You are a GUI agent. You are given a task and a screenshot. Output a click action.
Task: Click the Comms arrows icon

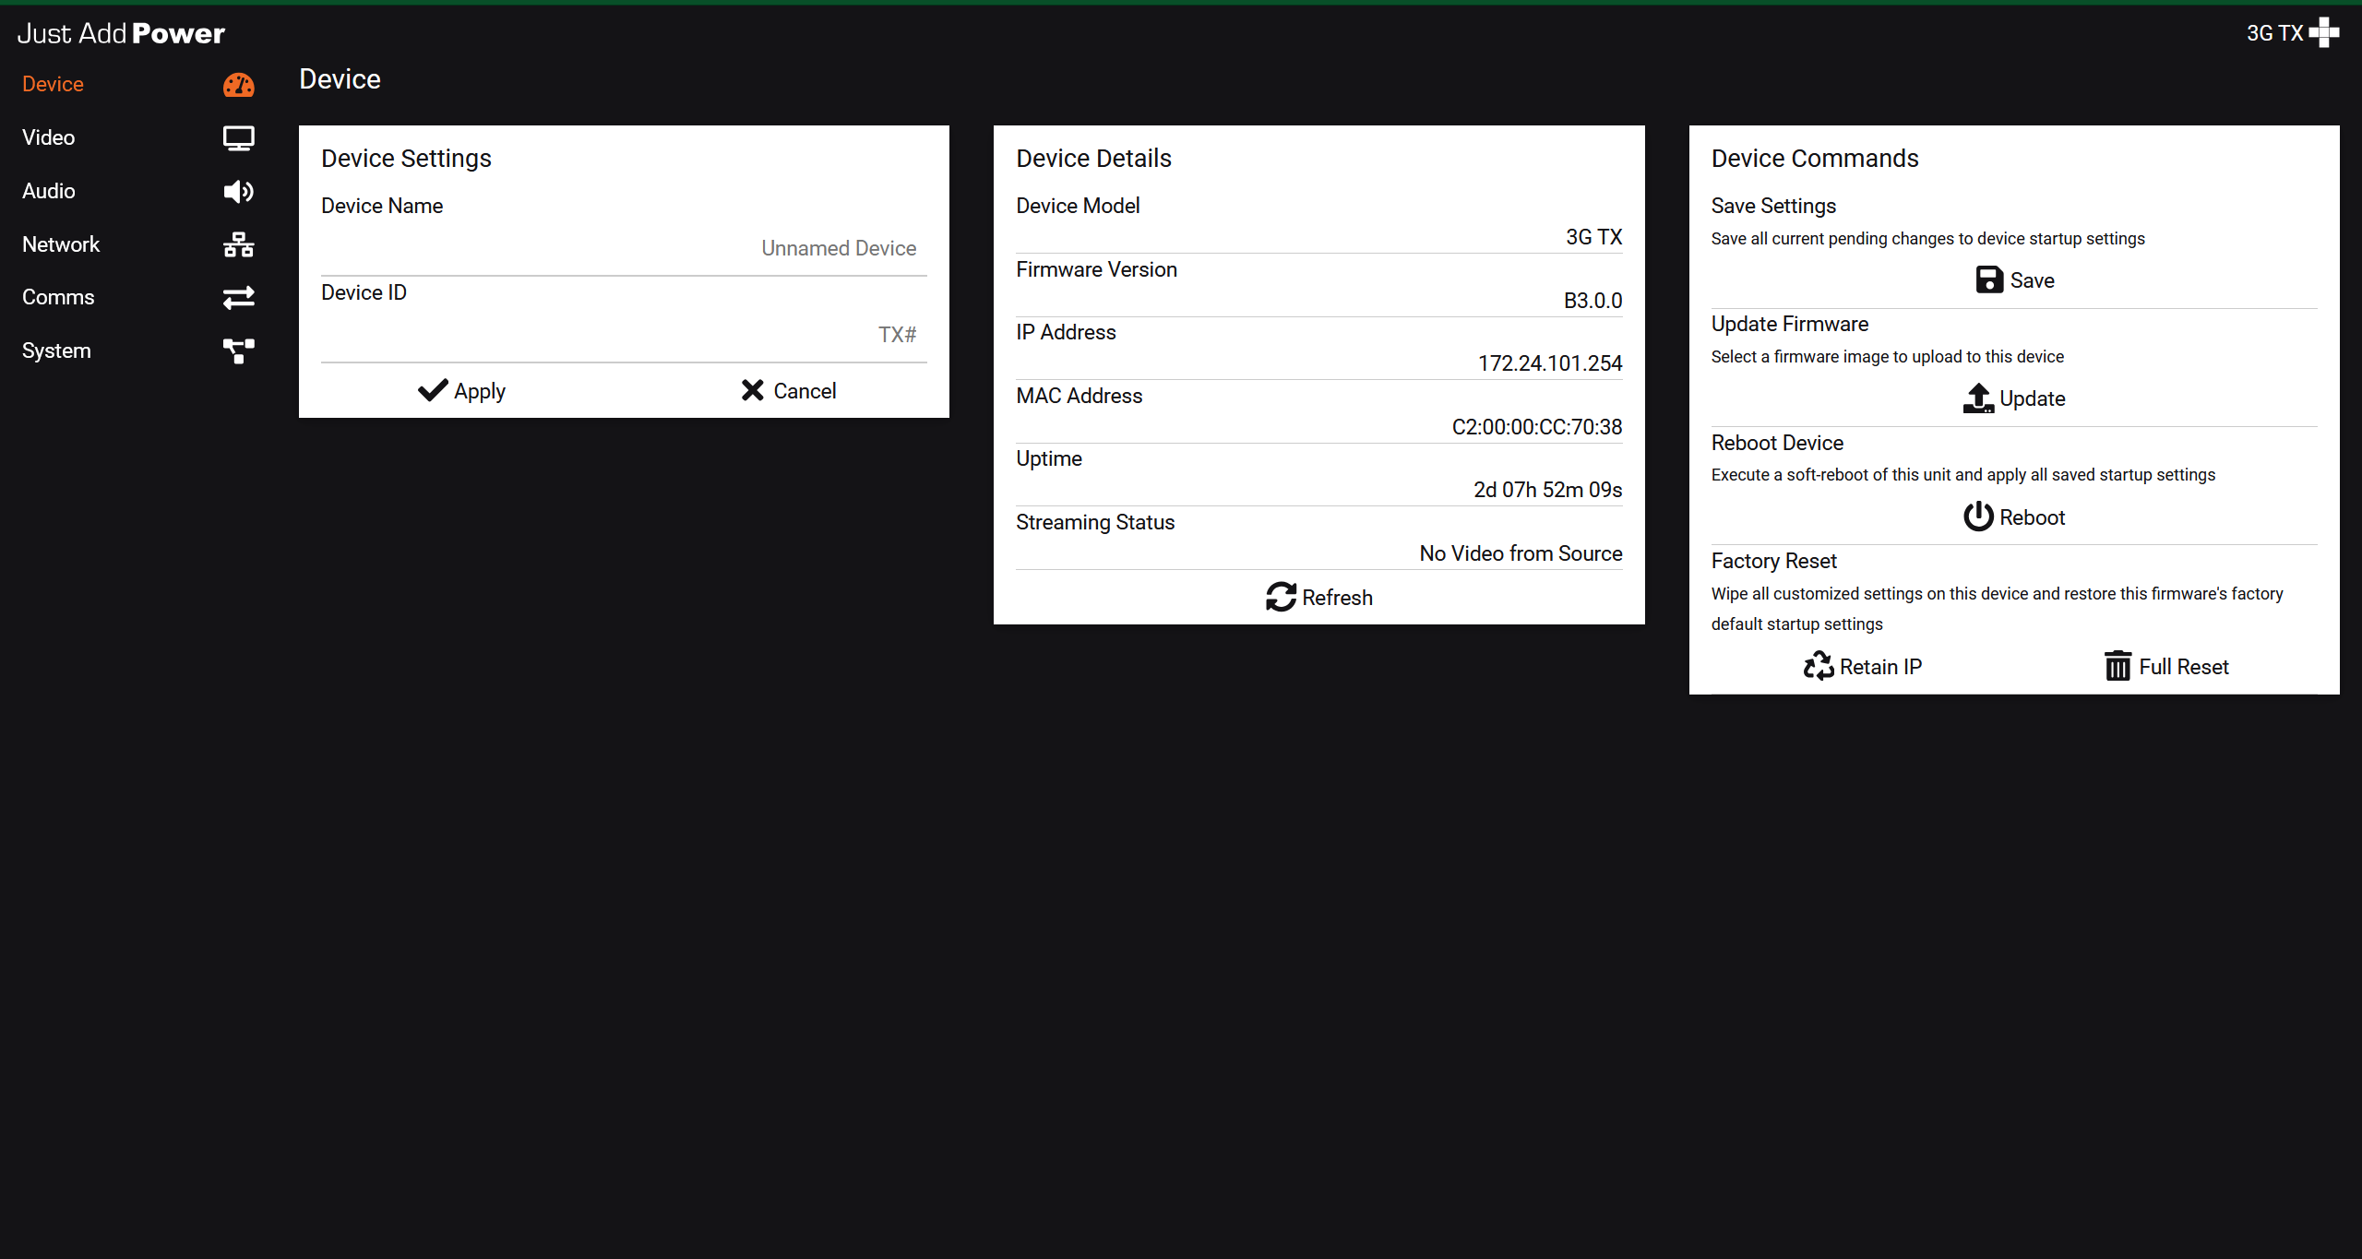pyautogui.click(x=238, y=297)
